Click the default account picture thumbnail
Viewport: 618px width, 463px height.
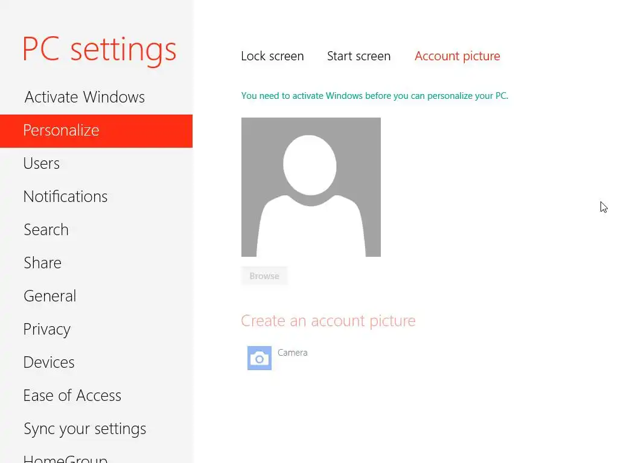tap(311, 187)
